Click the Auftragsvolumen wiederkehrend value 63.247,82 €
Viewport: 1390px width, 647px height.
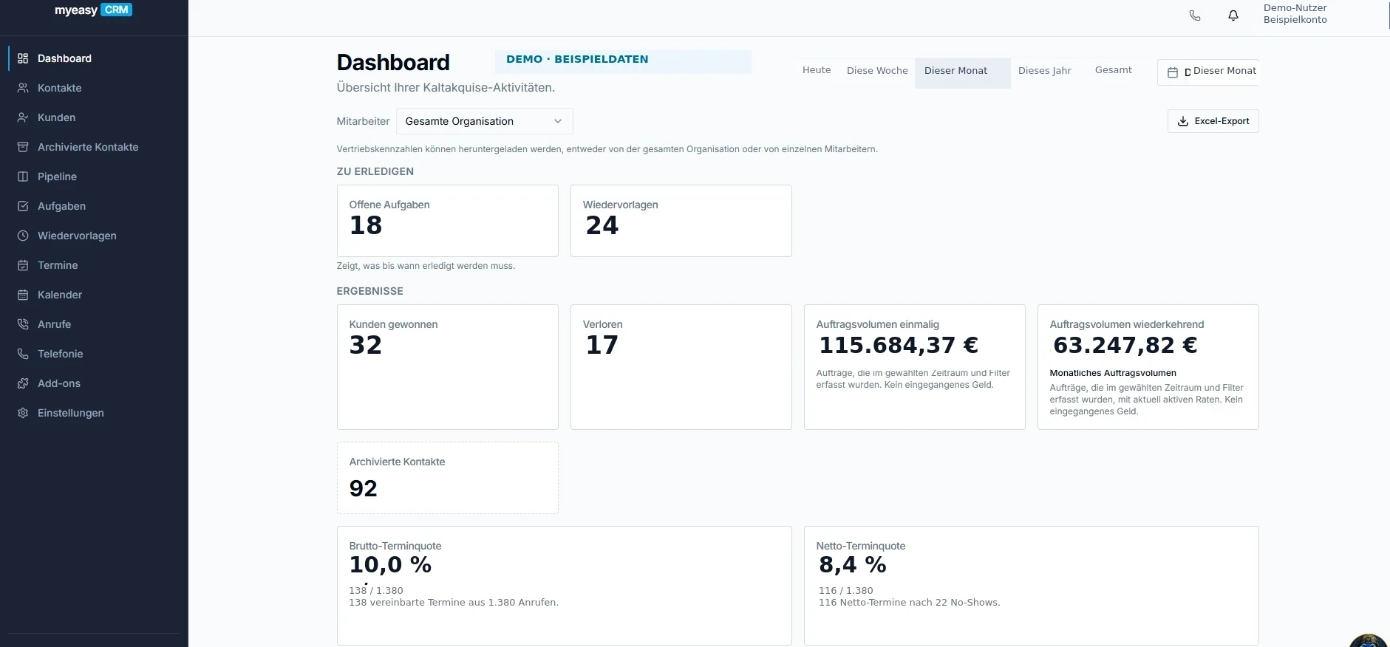point(1125,345)
